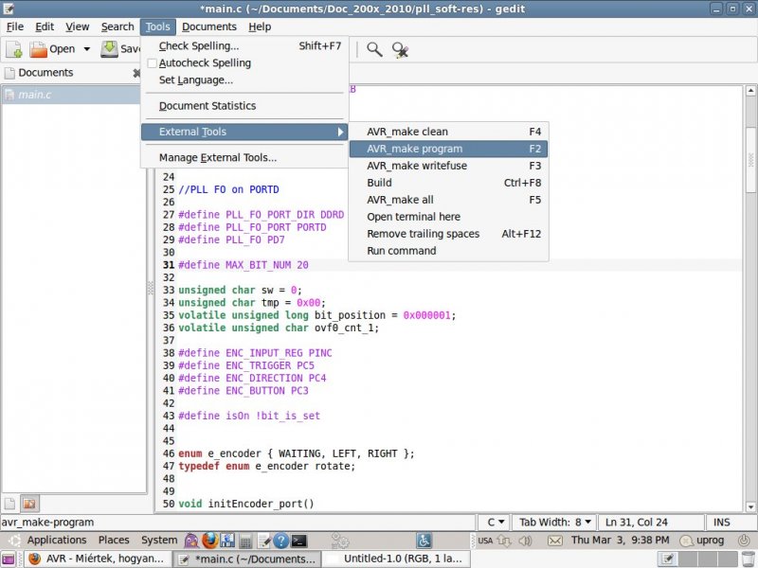This screenshot has height=568, width=758.
Task: Click the line '#define MAX_BIT_NUM 20'
Action: click(x=244, y=265)
